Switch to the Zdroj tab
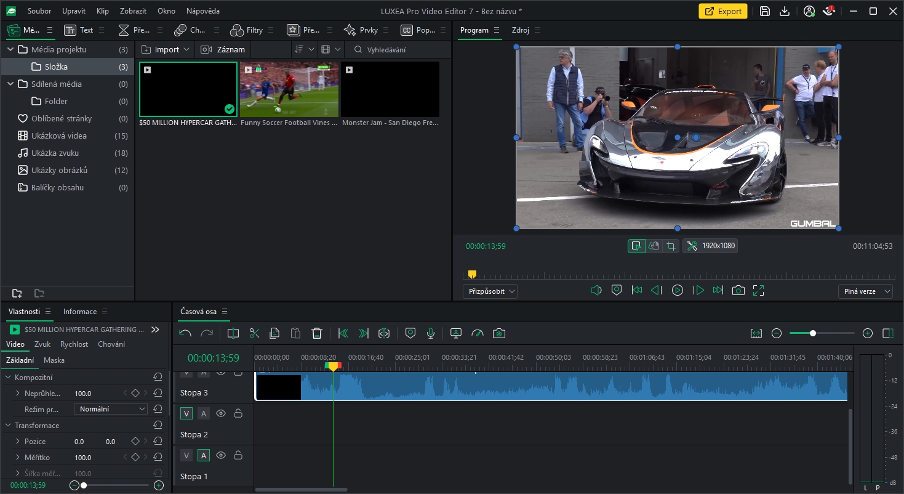This screenshot has height=494, width=904. pos(520,30)
